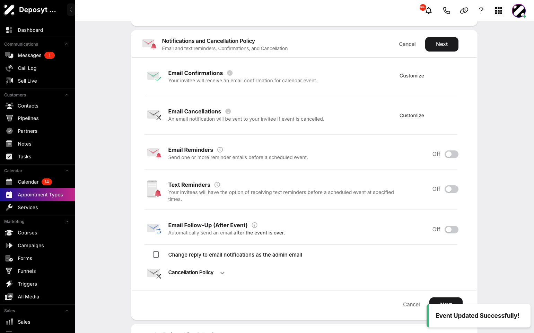
Task: Open the notifications bell icon
Action: tap(429, 11)
